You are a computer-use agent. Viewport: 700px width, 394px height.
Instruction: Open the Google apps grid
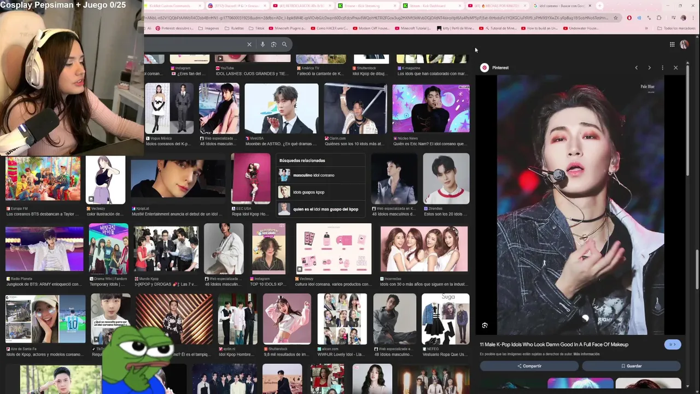pyautogui.click(x=672, y=44)
